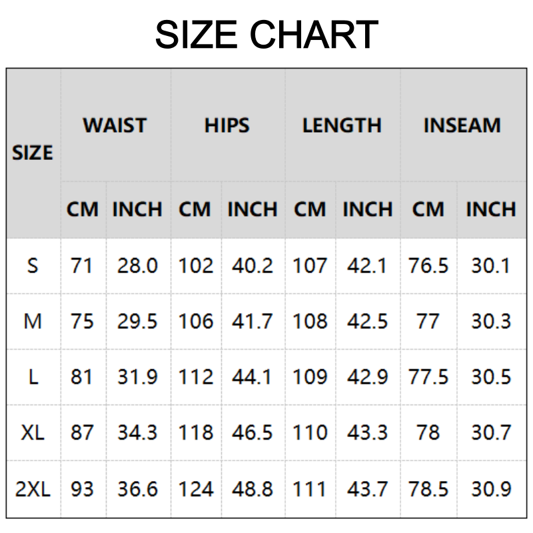Select waist value 28.0 inches
This screenshot has width=533, height=533.
(138, 266)
